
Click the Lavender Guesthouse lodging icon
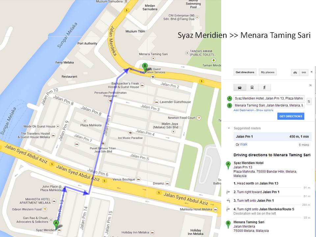[156, 102]
